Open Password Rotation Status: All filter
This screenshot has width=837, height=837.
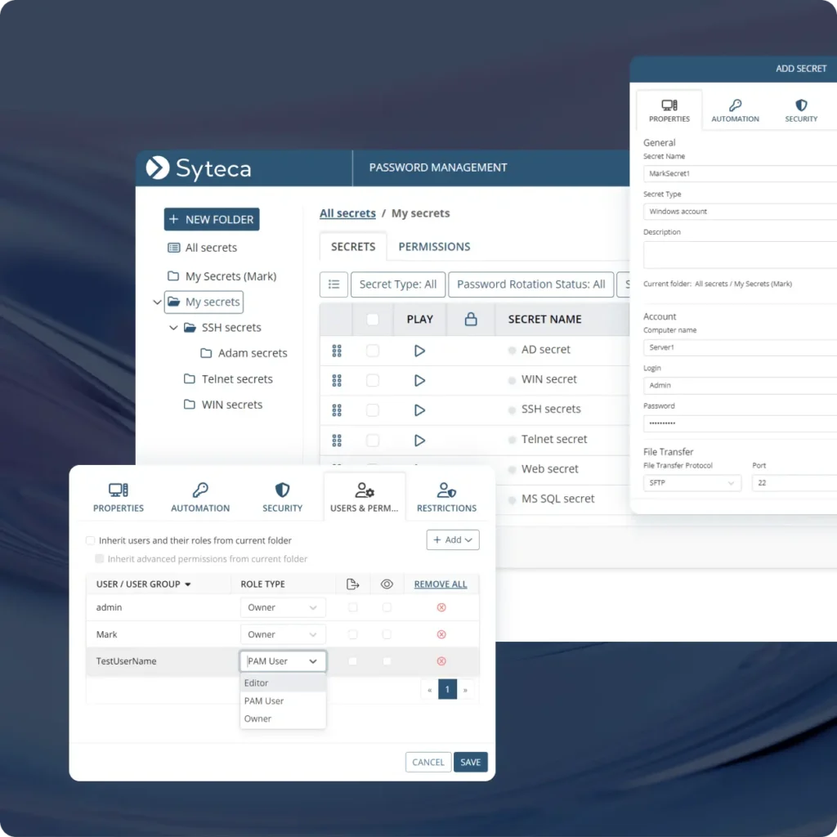530,284
